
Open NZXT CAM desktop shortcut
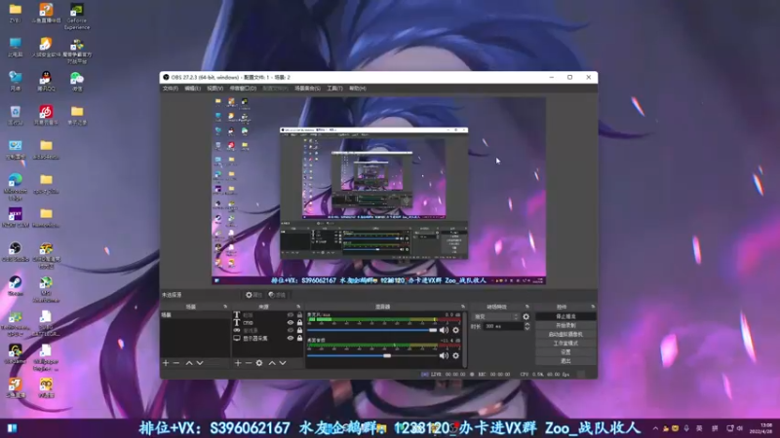point(15,217)
